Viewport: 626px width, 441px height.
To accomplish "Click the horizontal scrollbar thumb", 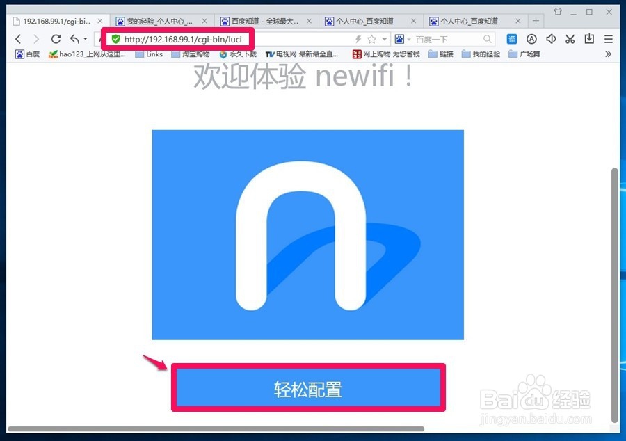I will pyautogui.click(x=216, y=429).
